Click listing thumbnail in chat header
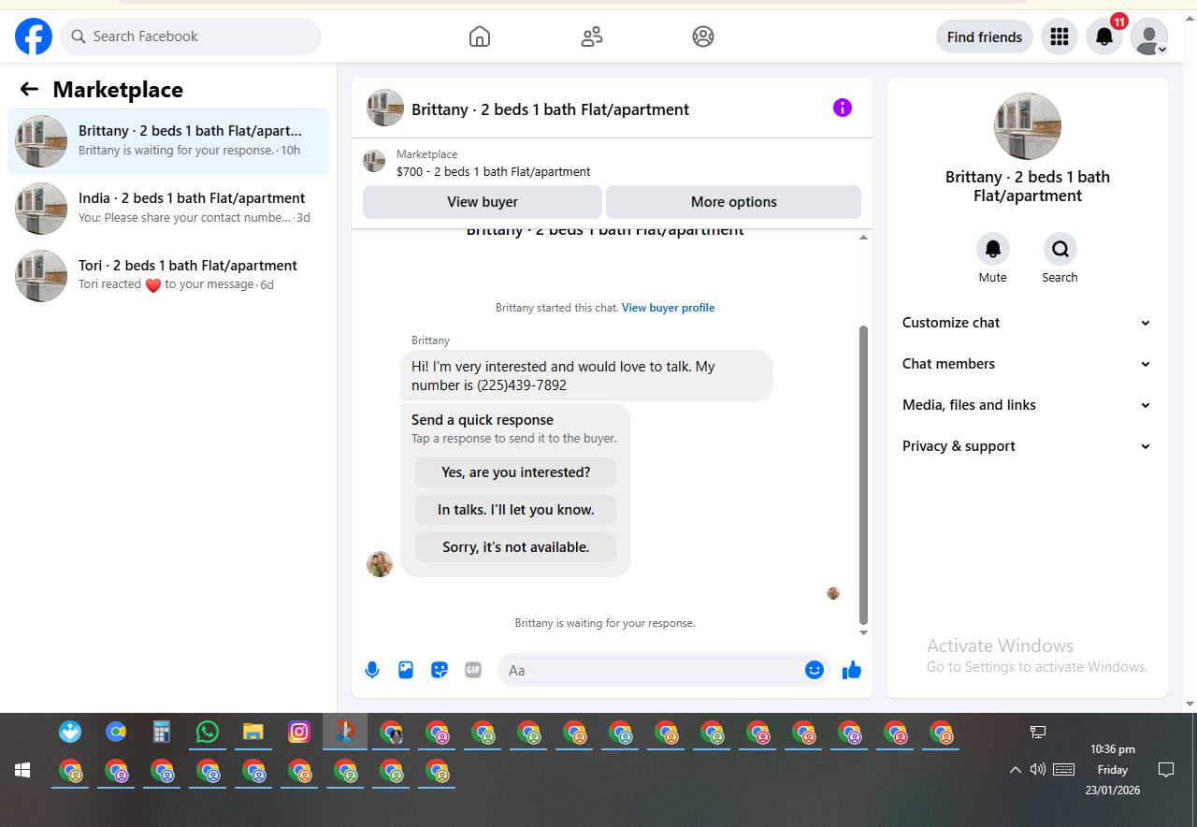Image resolution: width=1197 pixels, height=827 pixels. tap(385, 108)
